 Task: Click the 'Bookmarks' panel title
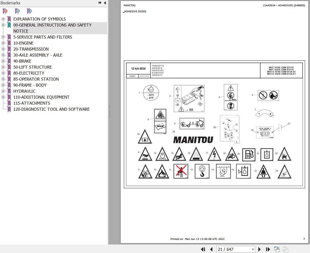tap(10, 3)
